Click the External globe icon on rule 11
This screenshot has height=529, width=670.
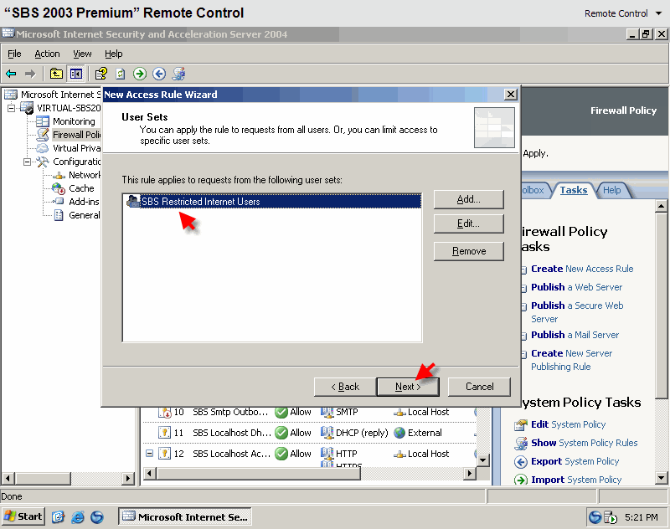[399, 433]
